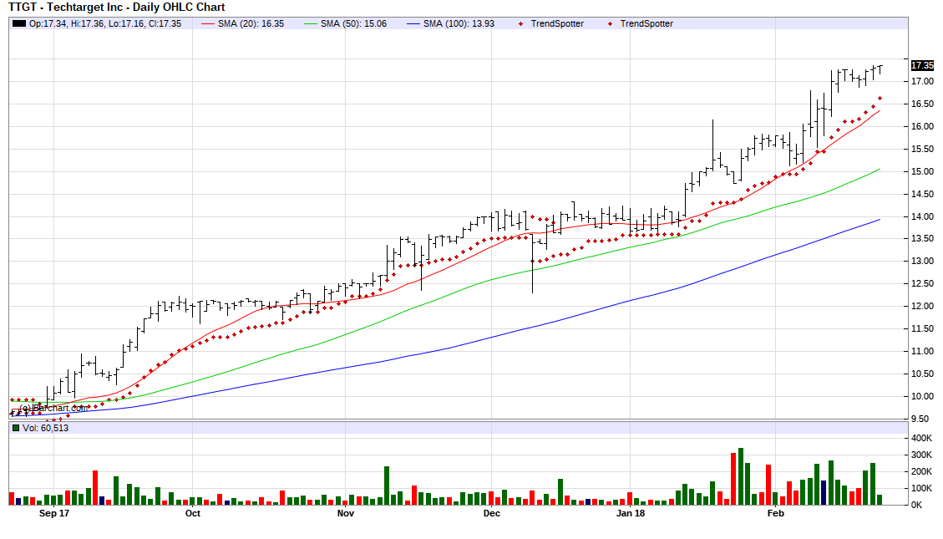Image resolution: width=943 pixels, height=539 pixels.
Task: Click the SMA (100): 13.93 legend label
Action: pos(459,23)
